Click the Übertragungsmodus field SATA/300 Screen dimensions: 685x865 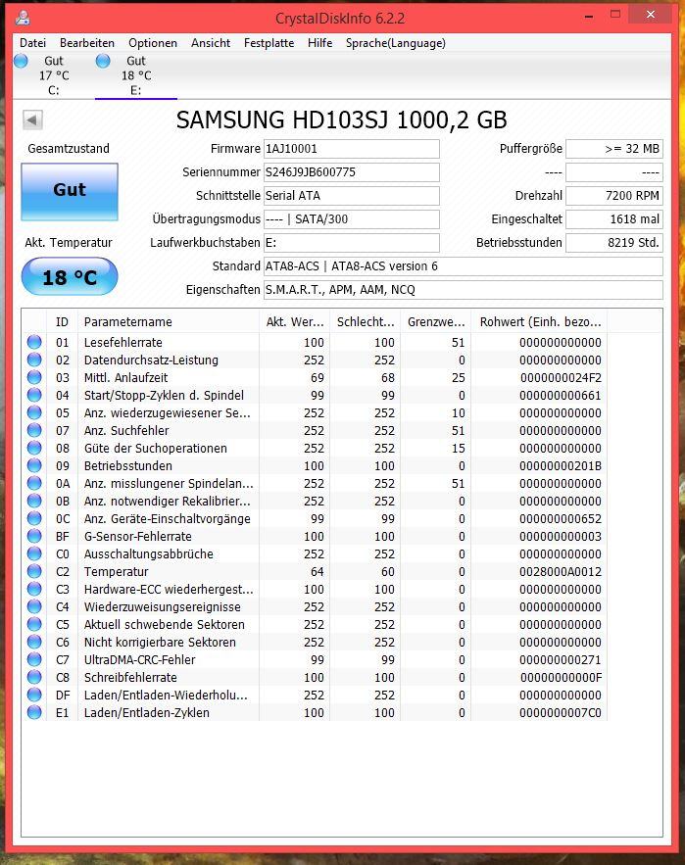click(x=352, y=219)
